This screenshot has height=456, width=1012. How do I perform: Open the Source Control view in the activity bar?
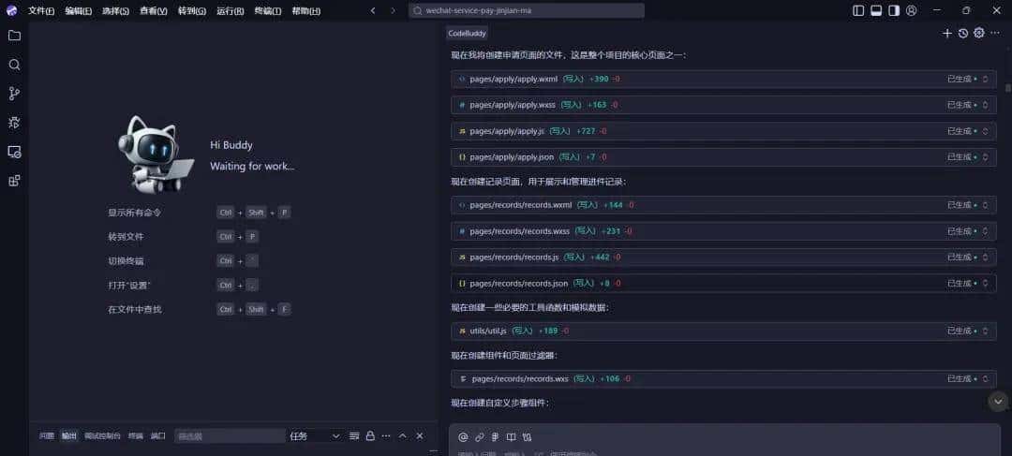pos(14,94)
